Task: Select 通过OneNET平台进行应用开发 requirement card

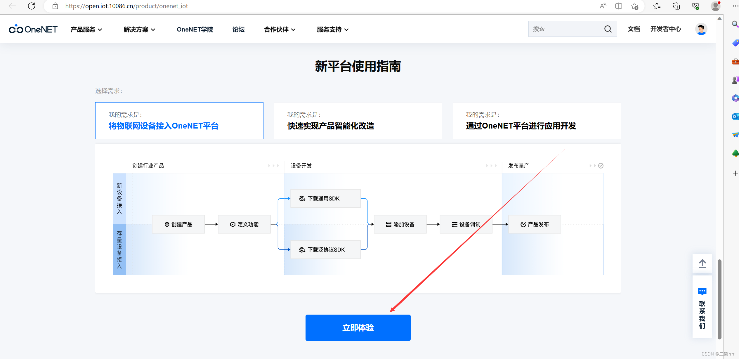Action: click(x=537, y=121)
